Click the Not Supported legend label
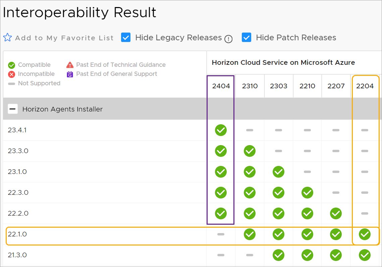Viewport: 382px width, 267px height. [39, 83]
